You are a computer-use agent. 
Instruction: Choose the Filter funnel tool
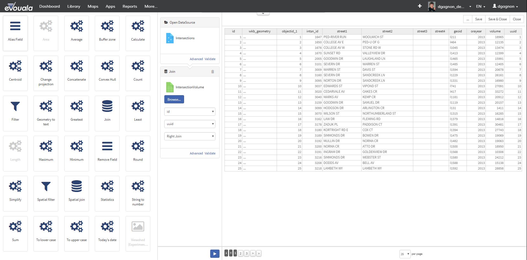pos(15,113)
